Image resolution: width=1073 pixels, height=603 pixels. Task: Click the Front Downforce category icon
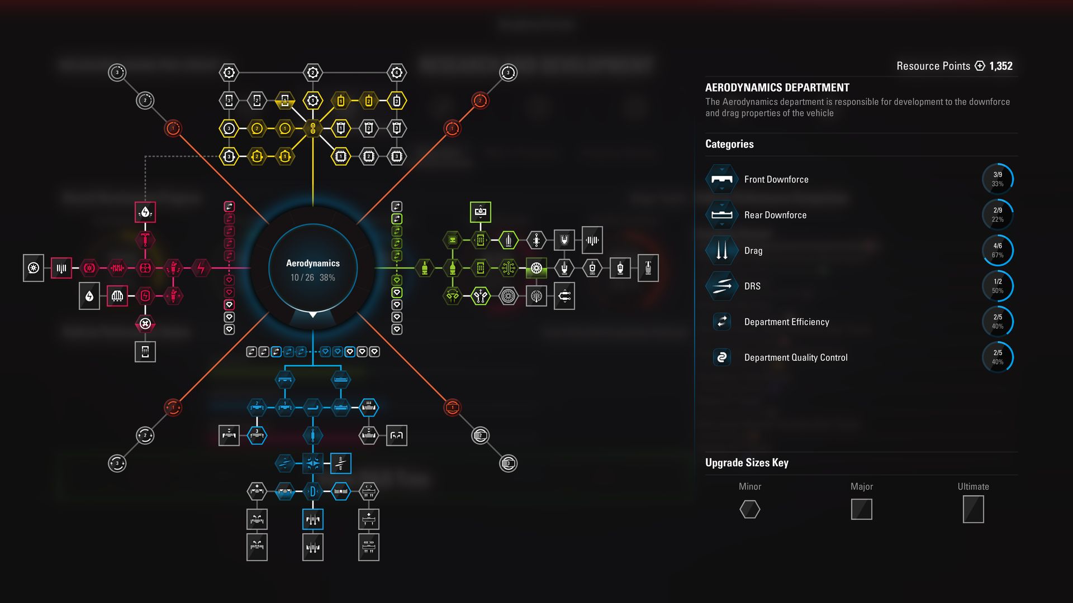[721, 179]
